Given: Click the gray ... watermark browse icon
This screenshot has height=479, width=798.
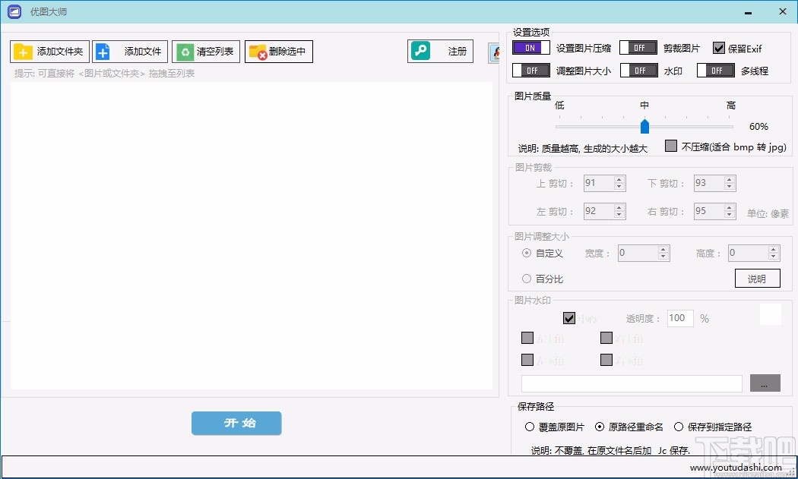Looking at the screenshot, I should 765,383.
